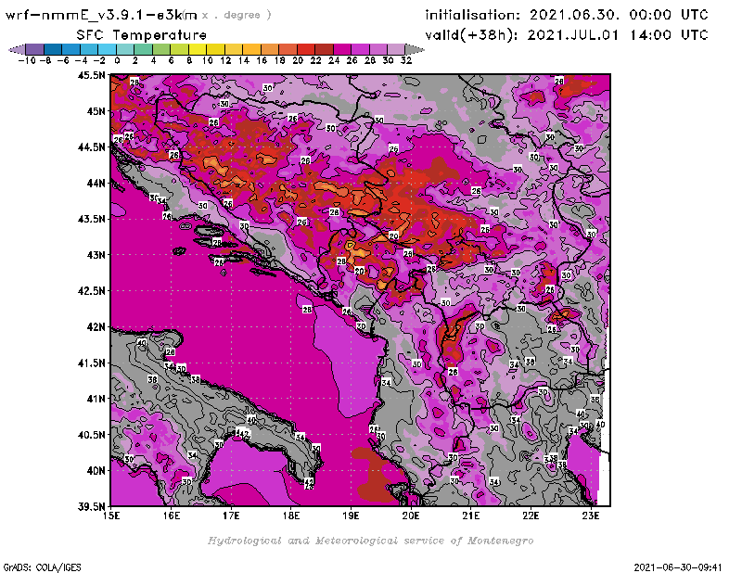Click the 24 value under the legend
The height and width of the screenshot is (573, 742).
pyautogui.click(x=334, y=60)
